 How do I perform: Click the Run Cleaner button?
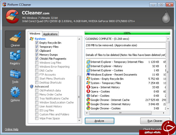155,121
